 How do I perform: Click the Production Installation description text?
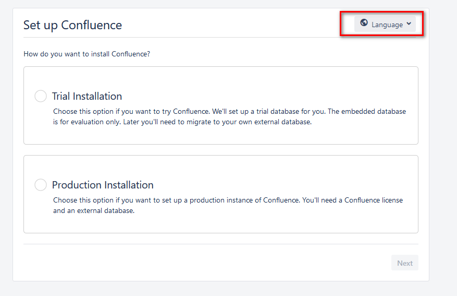click(228, 205)
